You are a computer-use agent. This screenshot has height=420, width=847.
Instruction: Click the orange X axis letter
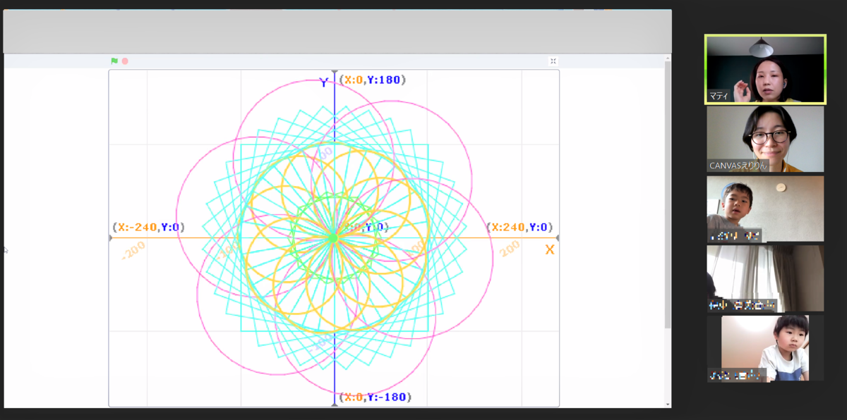coord(549,250)
